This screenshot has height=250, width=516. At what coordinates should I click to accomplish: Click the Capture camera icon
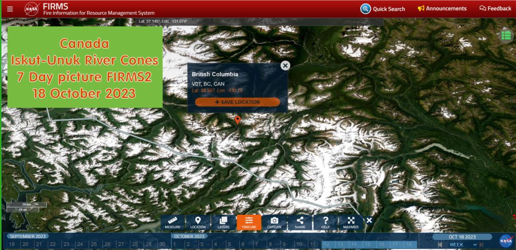pos(275,222)
